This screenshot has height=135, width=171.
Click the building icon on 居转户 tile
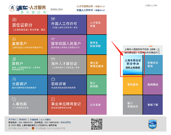pos(14,59)
